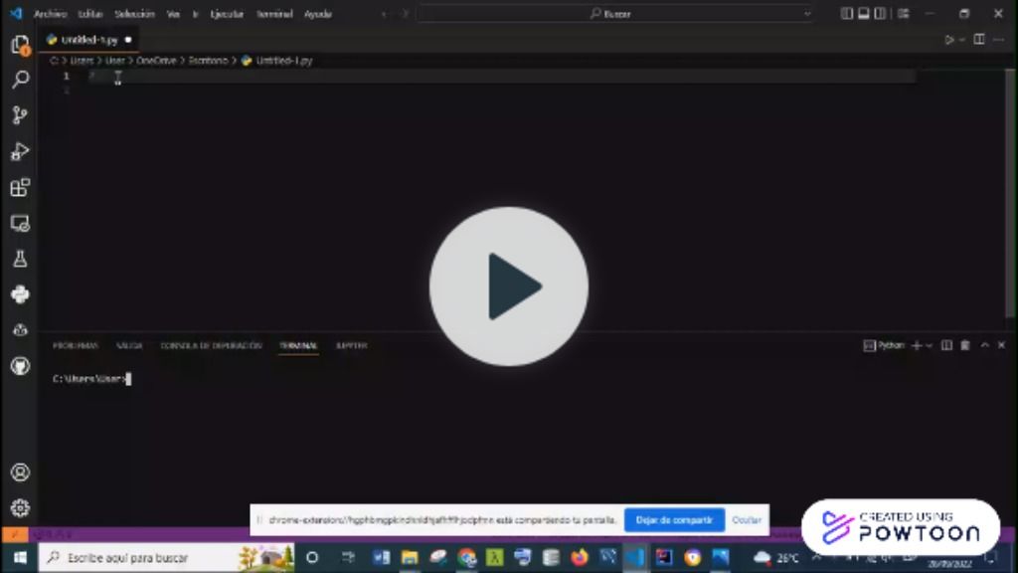The width and height of the screenshot is (1018, 573).
Task: Open the Source Control view
Action: coord(20,114)
